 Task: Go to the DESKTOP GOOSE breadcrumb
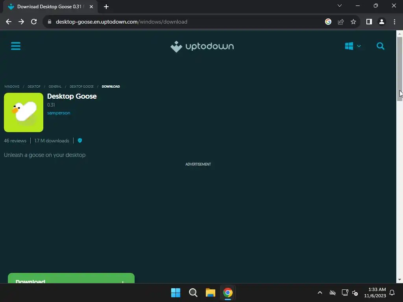(81, 87)
